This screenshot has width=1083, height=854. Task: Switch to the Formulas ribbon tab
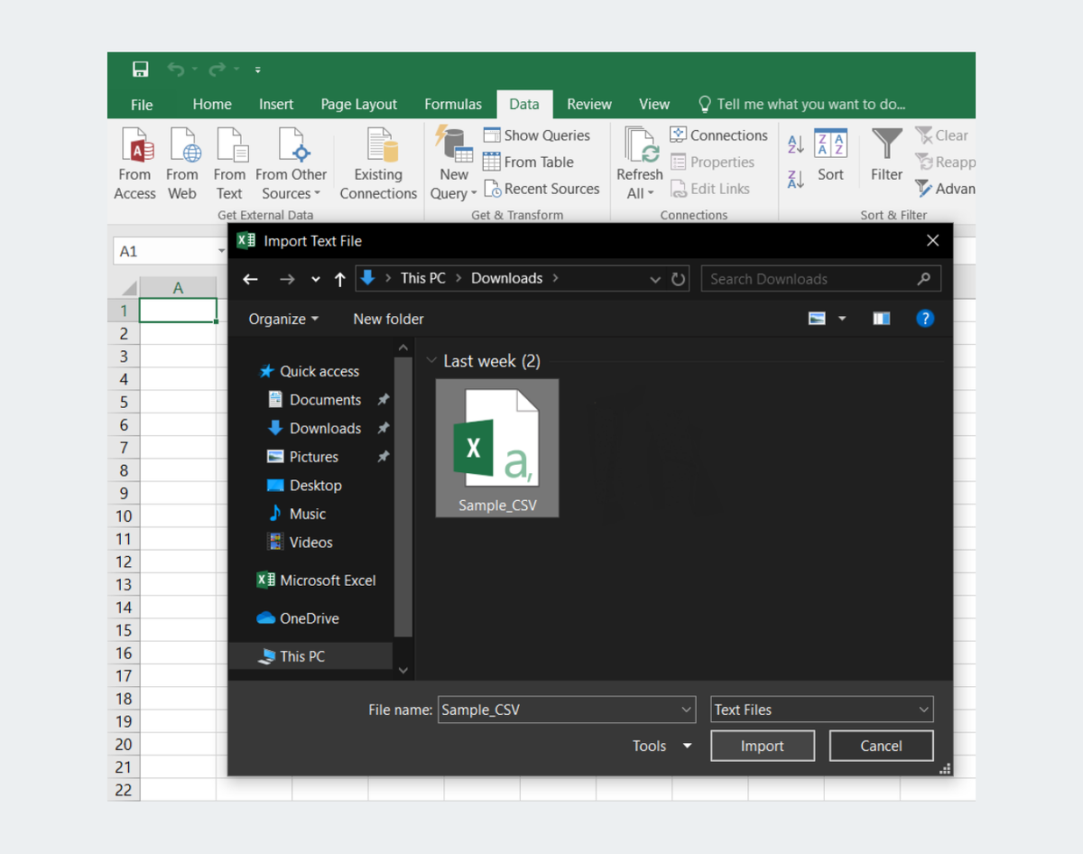[453, 105]
